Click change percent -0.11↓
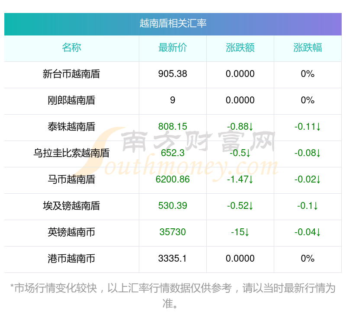The height and width of the screenshot is (317, 346). 308,127
